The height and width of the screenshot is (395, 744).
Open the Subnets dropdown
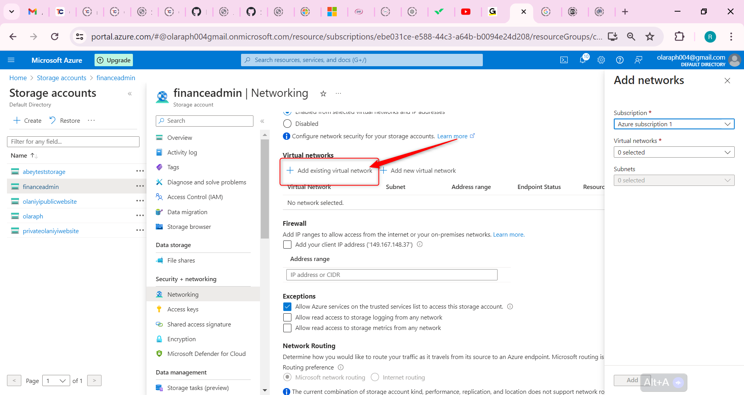pos(674,180)
